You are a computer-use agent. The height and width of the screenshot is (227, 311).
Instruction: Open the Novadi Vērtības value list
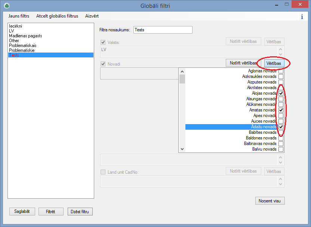click(x=274, y=63)
